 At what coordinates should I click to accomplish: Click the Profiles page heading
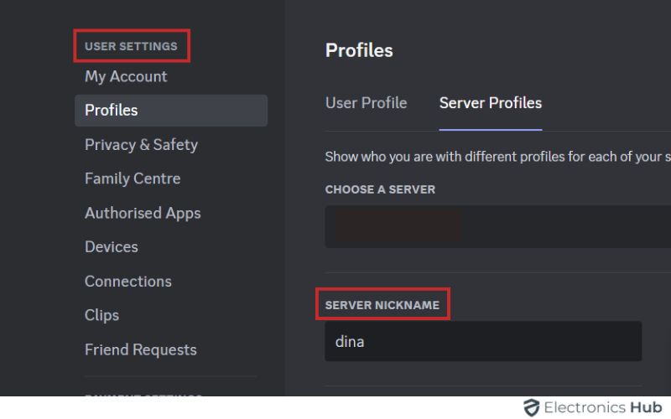pos(359,50)
